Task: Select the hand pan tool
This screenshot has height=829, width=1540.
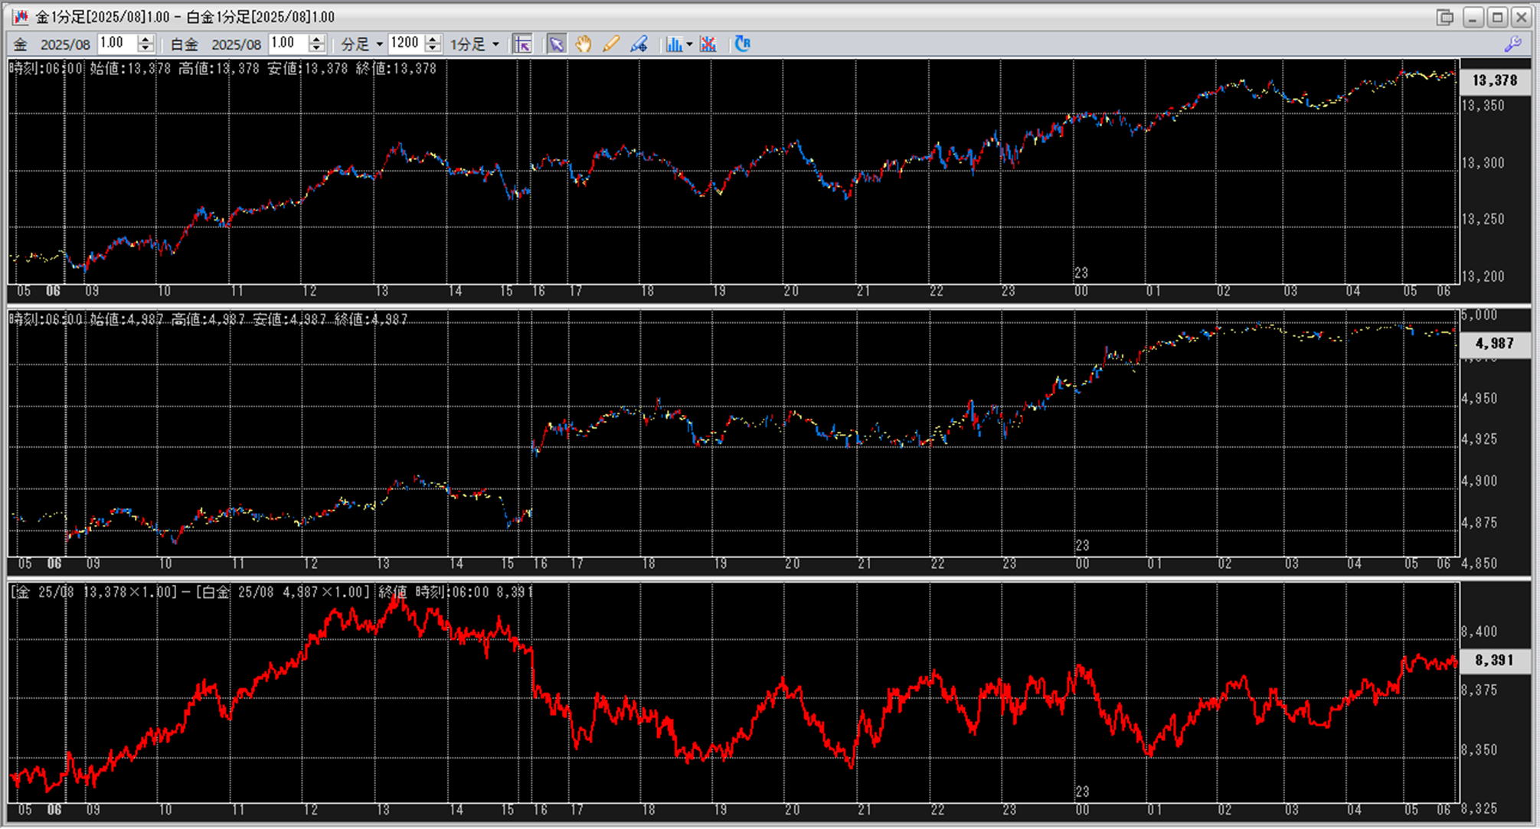Action: [x=584, y=44]
